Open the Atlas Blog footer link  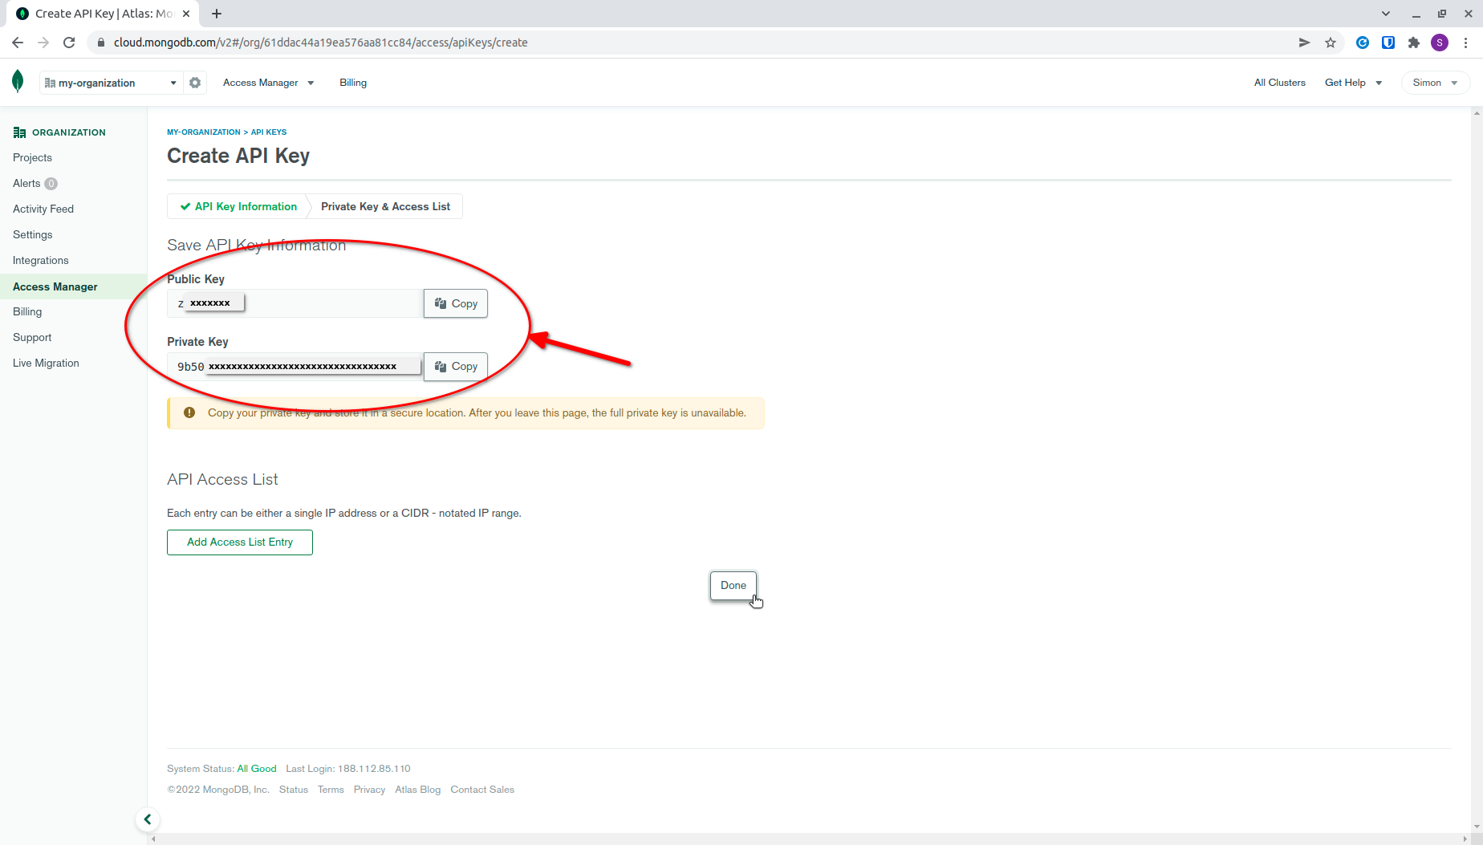pyautogui.click(x=418, y=790)
